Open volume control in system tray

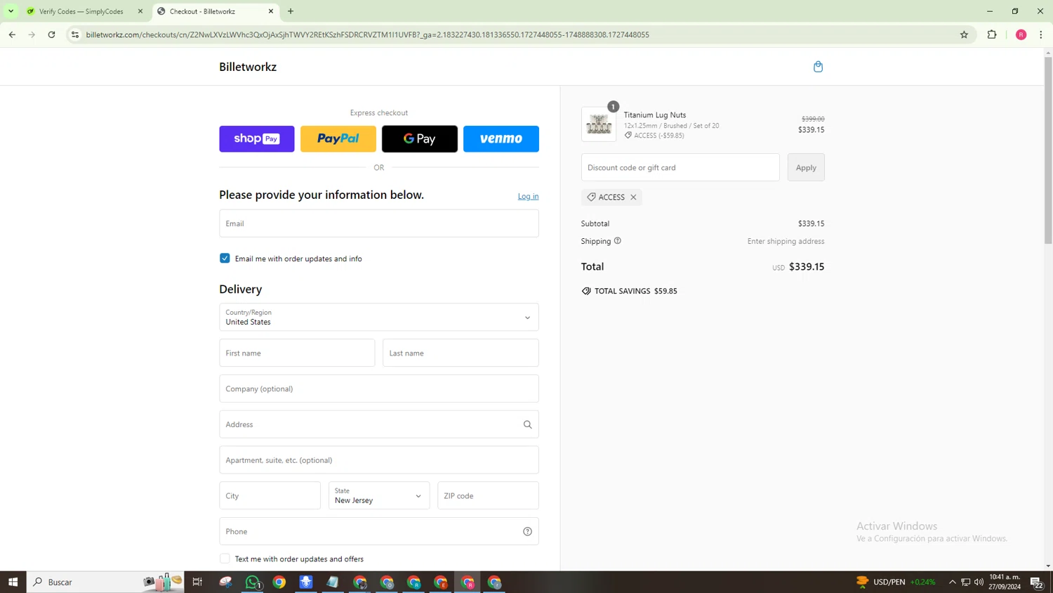979,582
